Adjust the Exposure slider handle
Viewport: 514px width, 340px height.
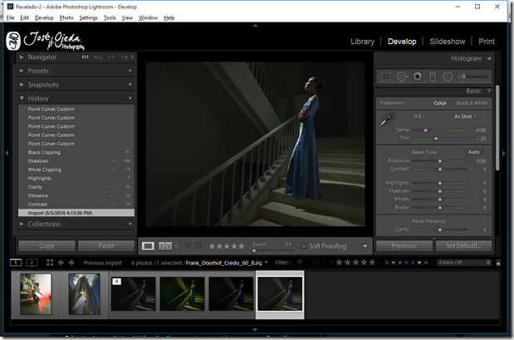coord(440,160)
